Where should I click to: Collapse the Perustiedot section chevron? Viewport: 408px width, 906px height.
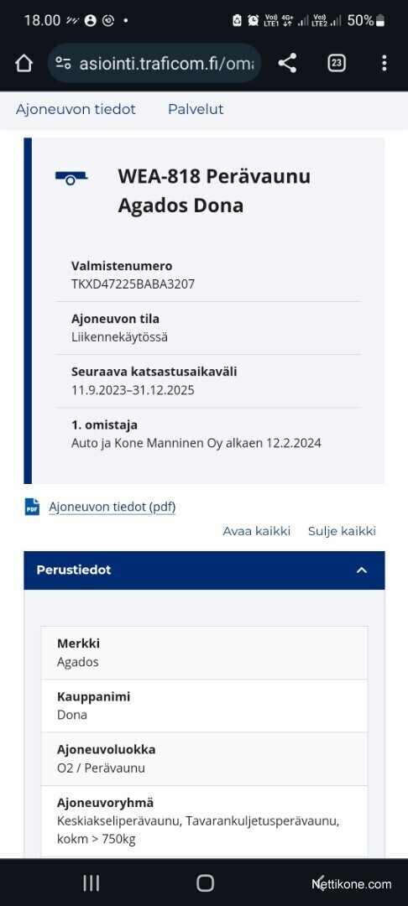(x=362, y=570)
